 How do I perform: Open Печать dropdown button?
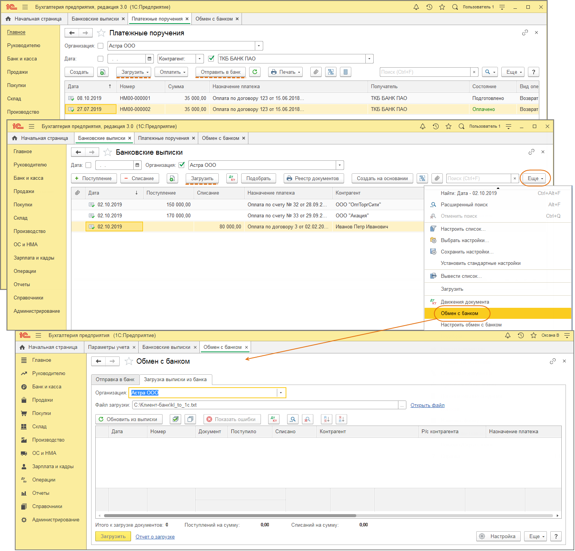(285, 72)
